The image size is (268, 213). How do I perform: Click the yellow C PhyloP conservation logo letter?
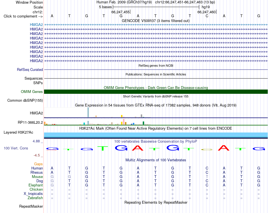(x=207, y=150)
